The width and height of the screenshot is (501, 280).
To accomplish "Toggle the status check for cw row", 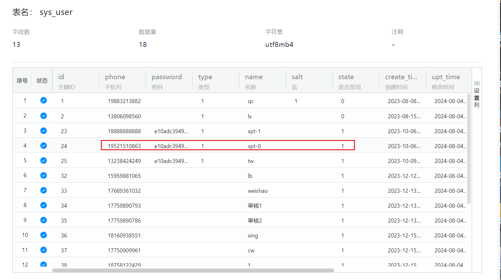I will [x=44, y=250].
